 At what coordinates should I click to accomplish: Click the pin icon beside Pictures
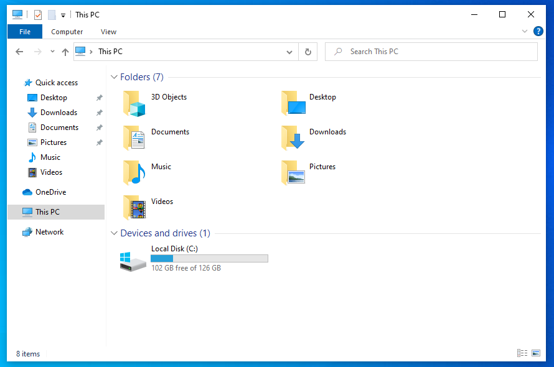(99, 142)
